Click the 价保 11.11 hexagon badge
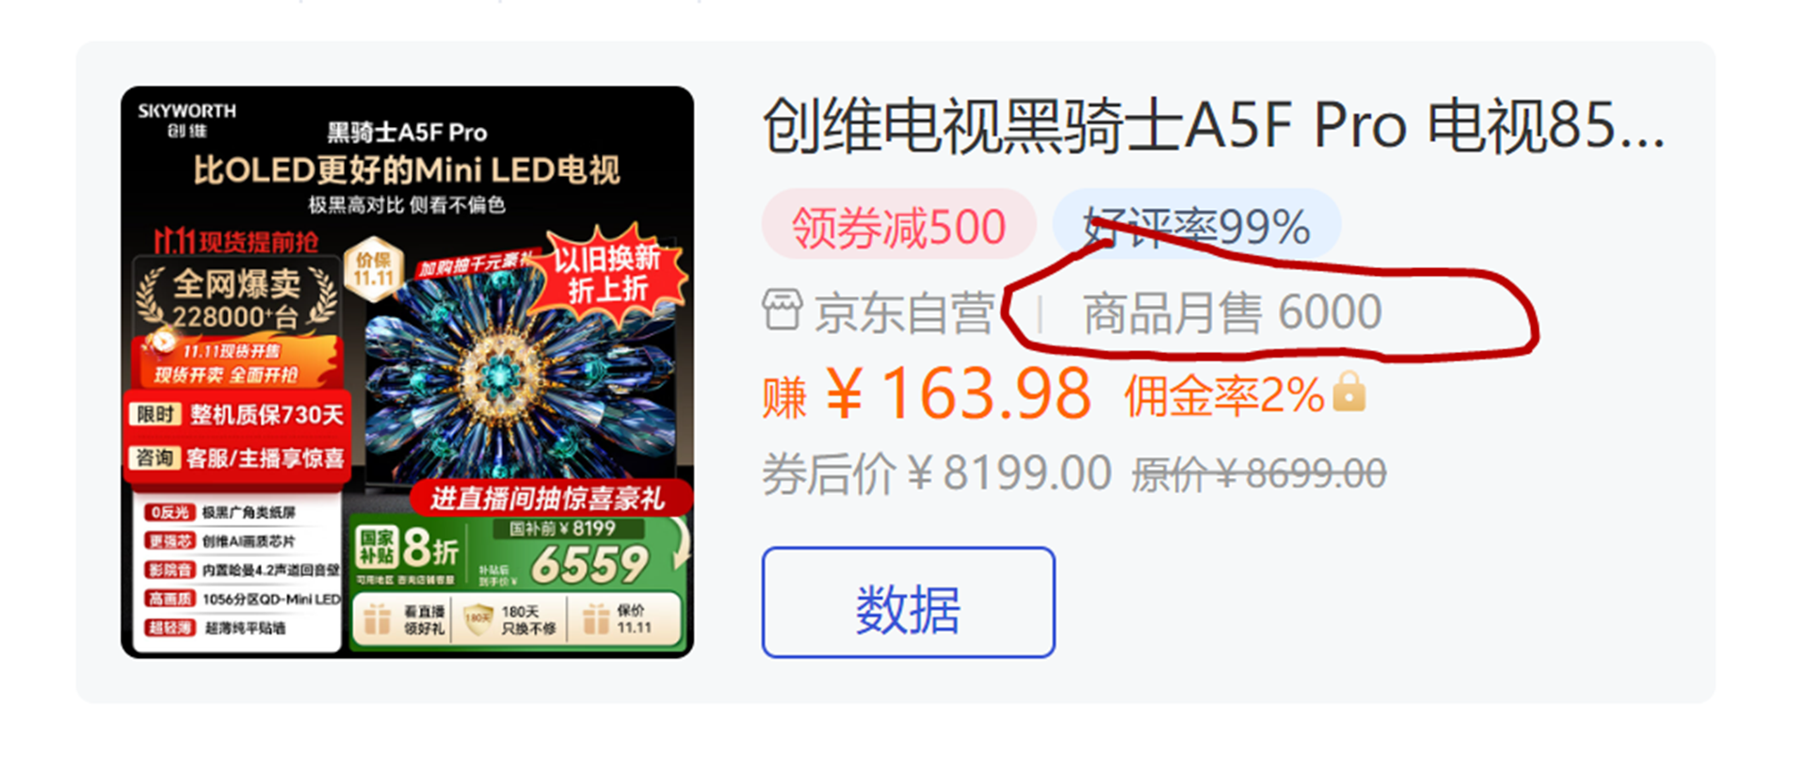The height and width of the screenshot is (768, 1808). tap(374, 269)
